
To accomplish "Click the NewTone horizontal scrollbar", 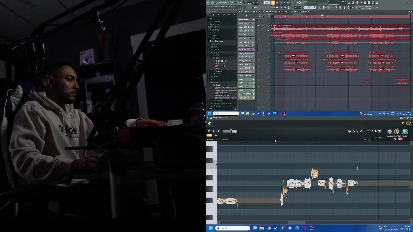I will point(296,223).
